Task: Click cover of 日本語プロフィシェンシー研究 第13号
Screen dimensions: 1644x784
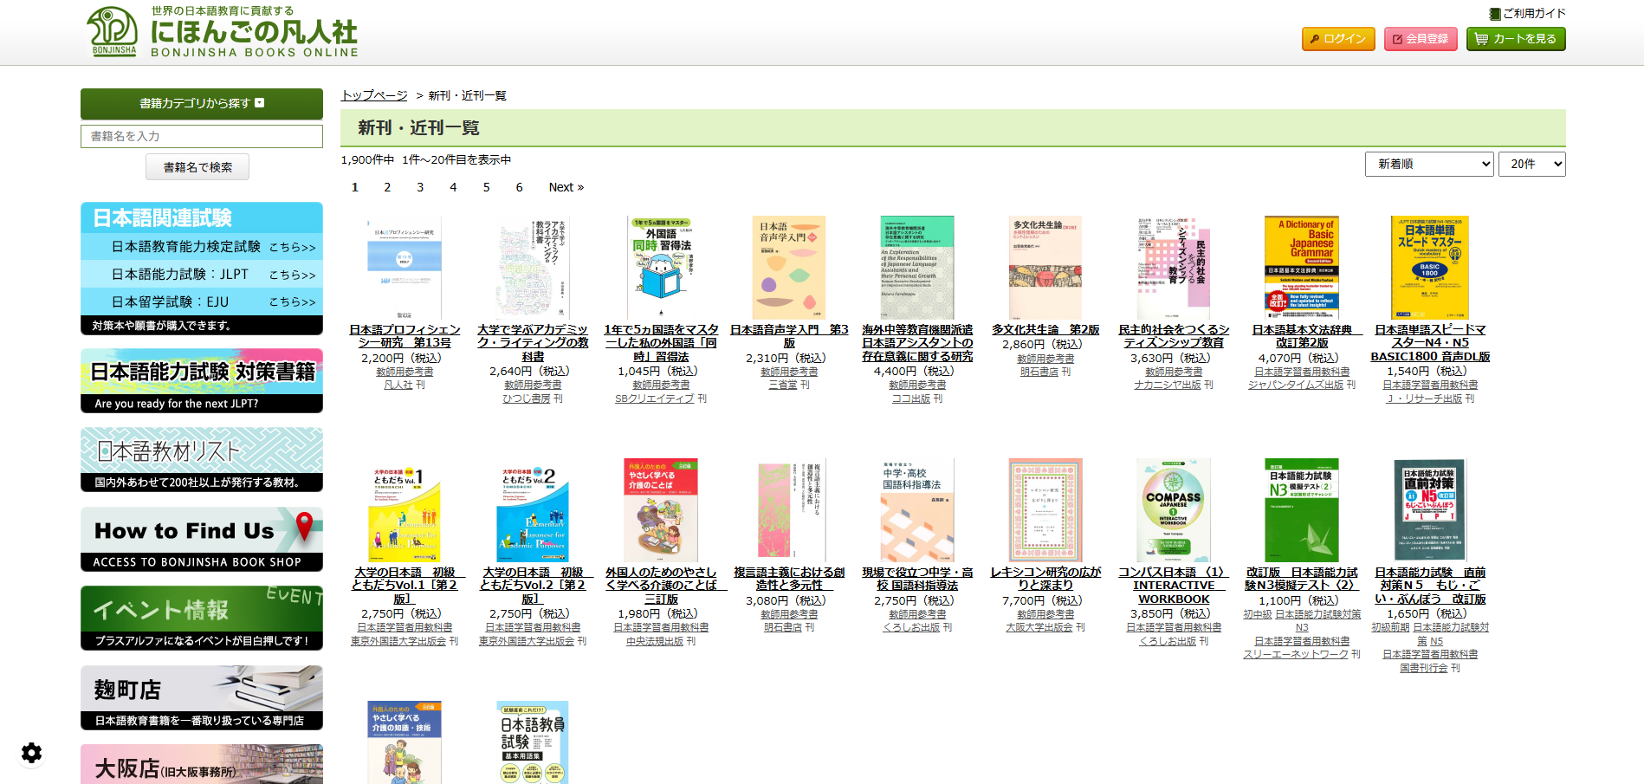Action: (x=405, y=268)
